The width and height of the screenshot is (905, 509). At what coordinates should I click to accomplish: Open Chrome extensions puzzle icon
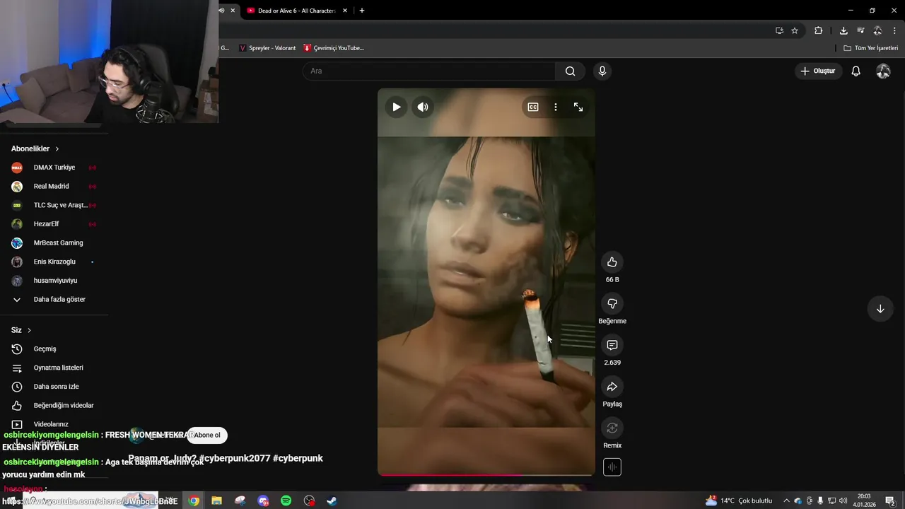(x=819, y=30)
